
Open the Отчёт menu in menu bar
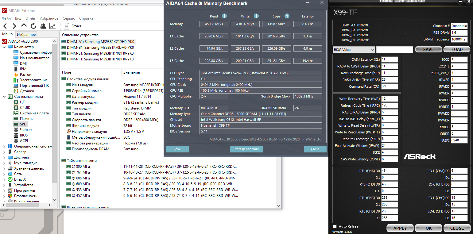point(30,18)
